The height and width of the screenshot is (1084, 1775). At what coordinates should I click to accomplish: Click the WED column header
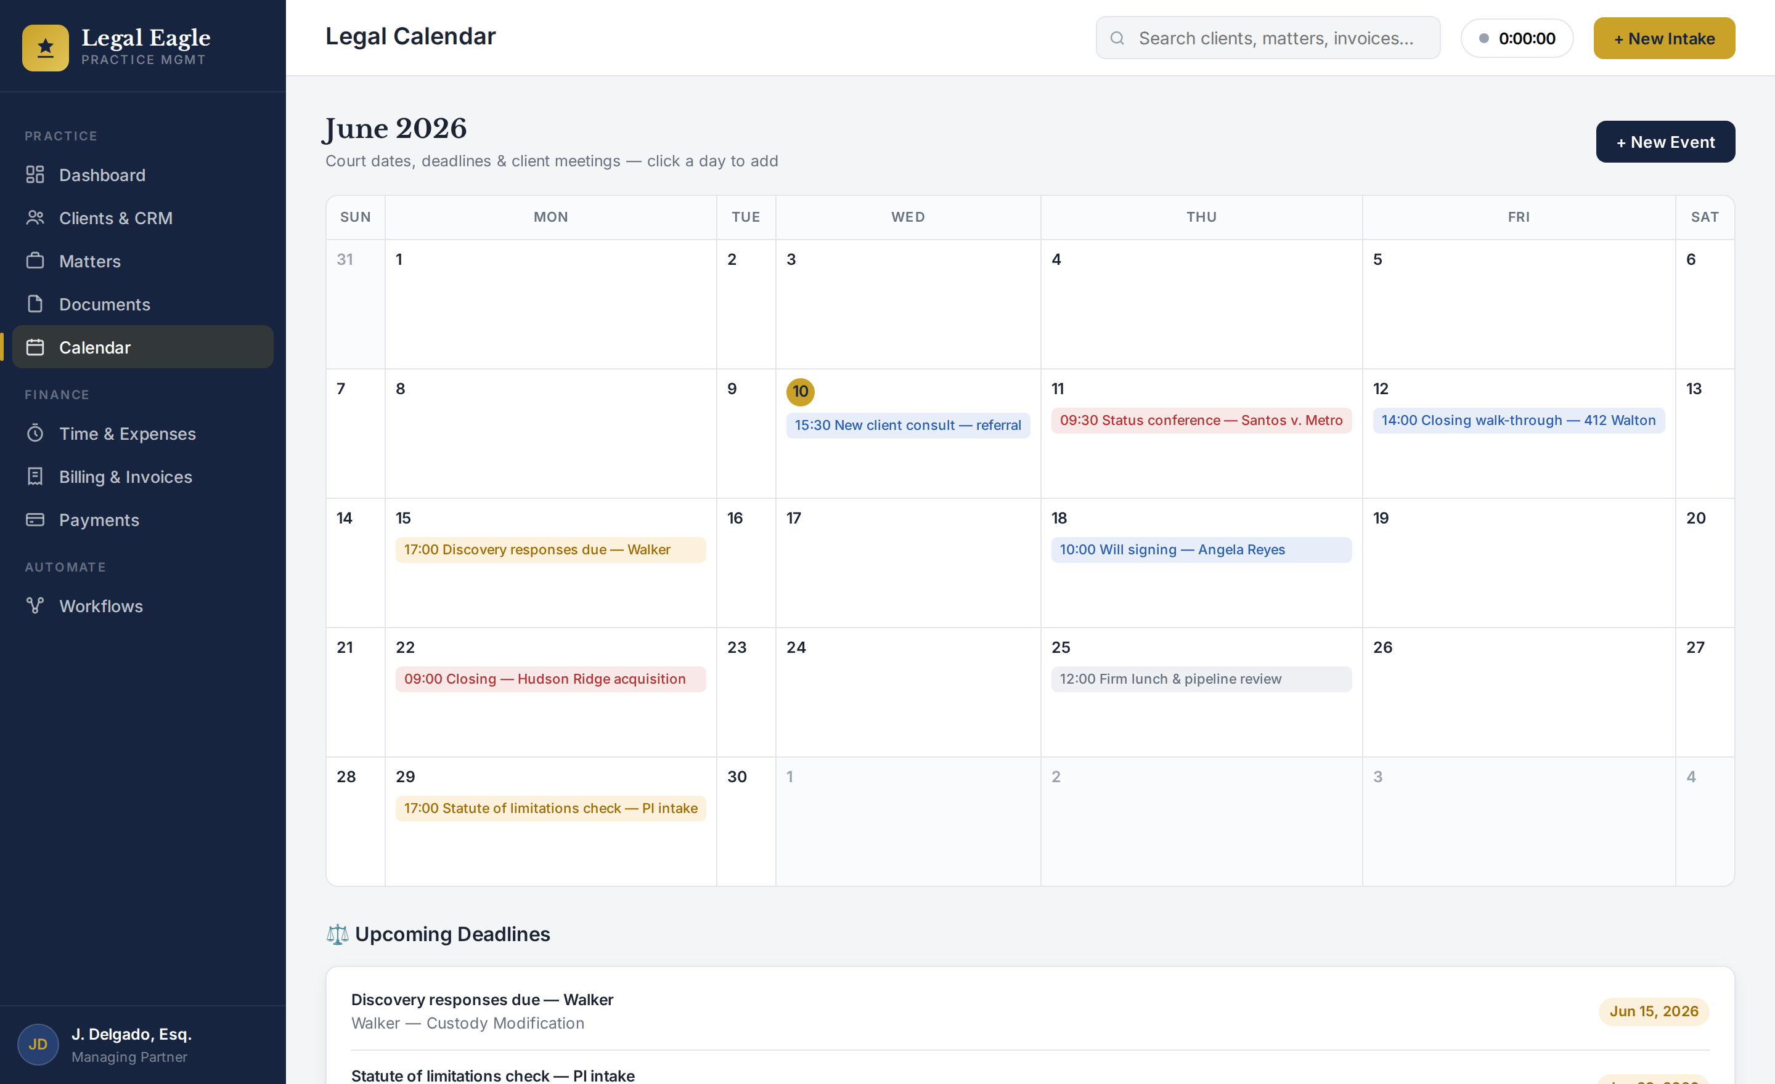pyautogui.click(x=908, y=217)
